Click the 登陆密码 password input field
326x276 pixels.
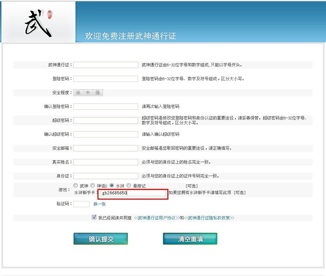pos(105,78)
